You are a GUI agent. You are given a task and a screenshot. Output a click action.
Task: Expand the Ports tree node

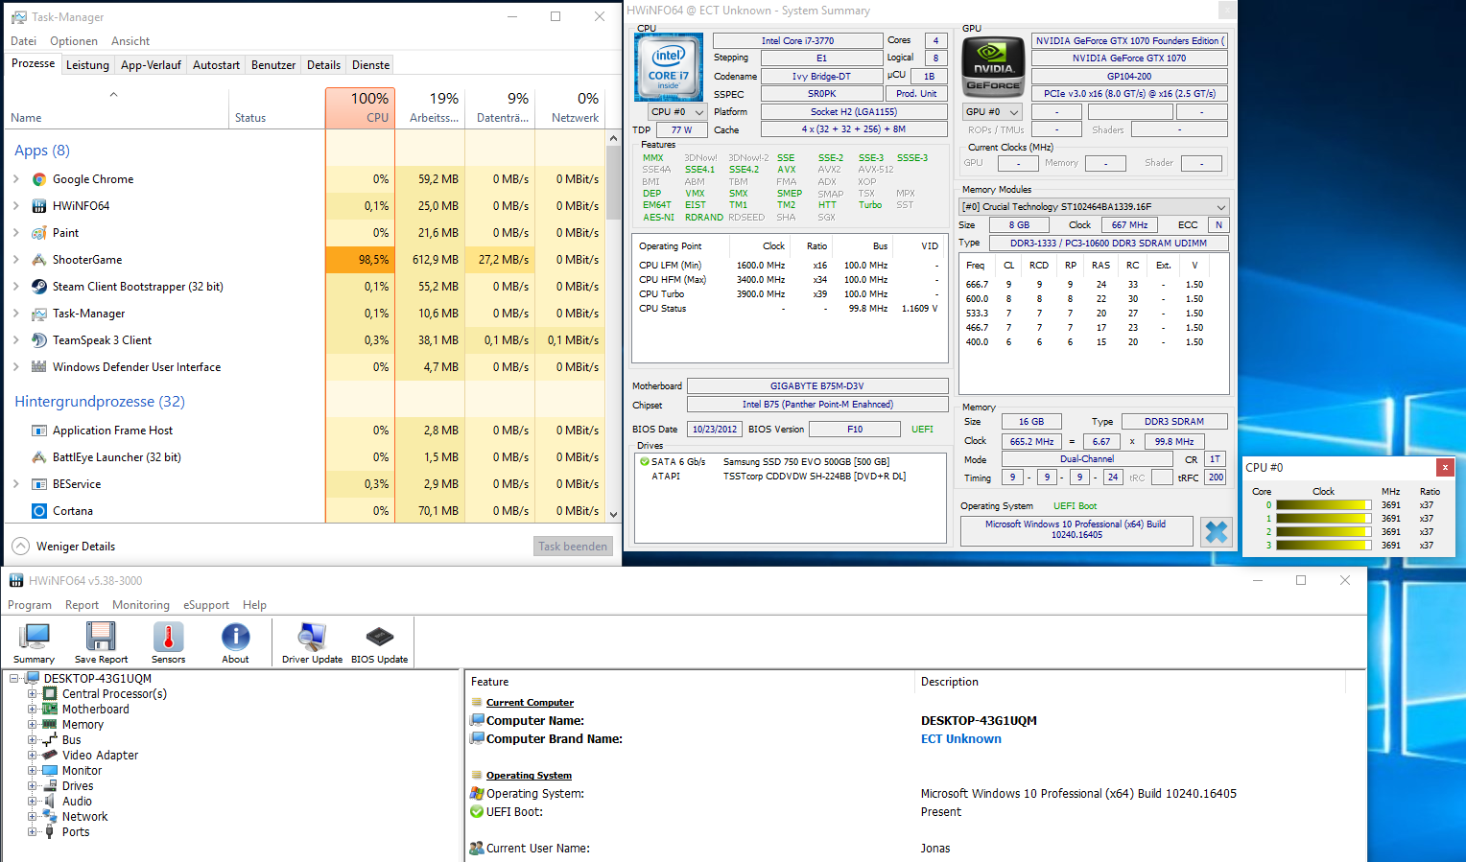(33, 832)
